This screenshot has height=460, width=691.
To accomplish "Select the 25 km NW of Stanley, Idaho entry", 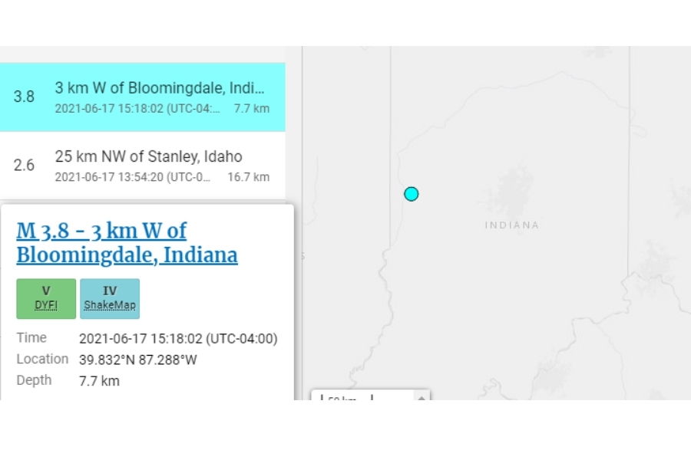I will [142, 166].
